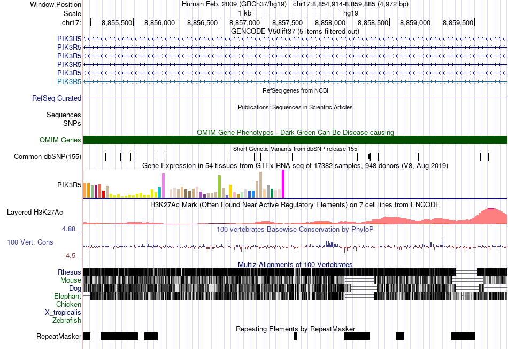Viewport: 508px width, 349px height.
Task: Click the Chicken alignment label
Action: [68, 304]
